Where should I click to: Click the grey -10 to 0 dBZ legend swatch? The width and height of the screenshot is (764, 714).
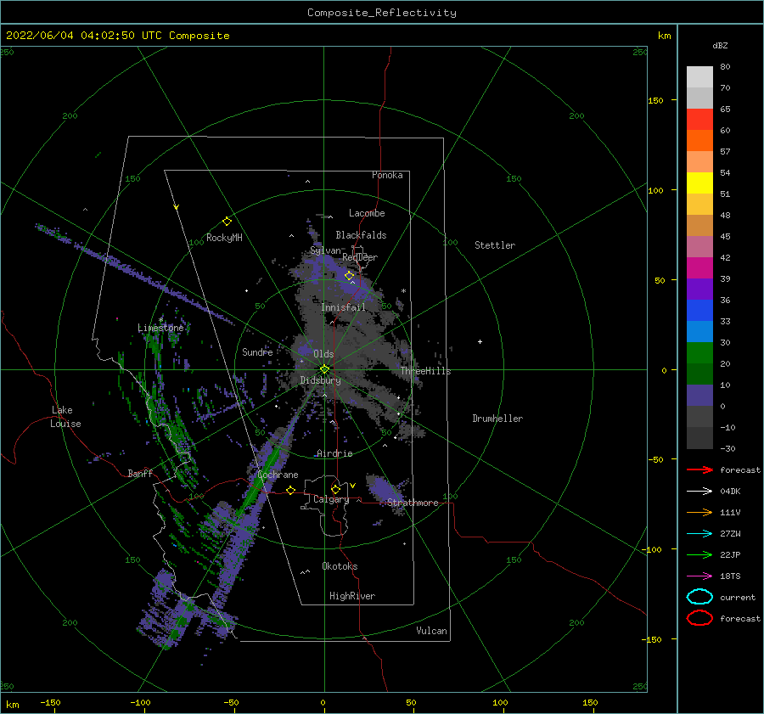(699, 416)
